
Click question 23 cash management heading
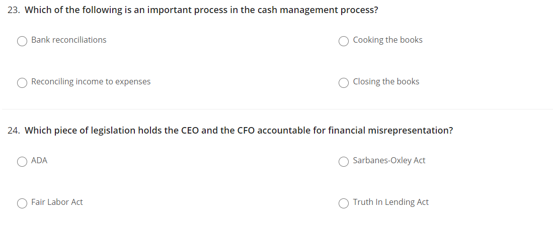[201, 10]
